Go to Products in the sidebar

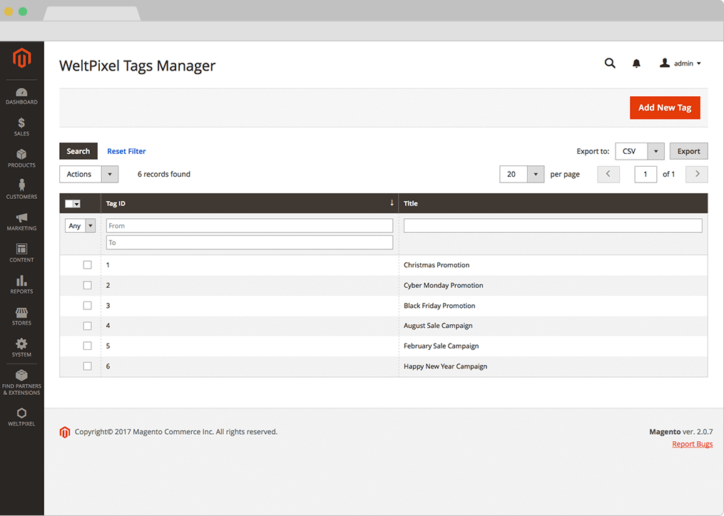tap(21, 159)
